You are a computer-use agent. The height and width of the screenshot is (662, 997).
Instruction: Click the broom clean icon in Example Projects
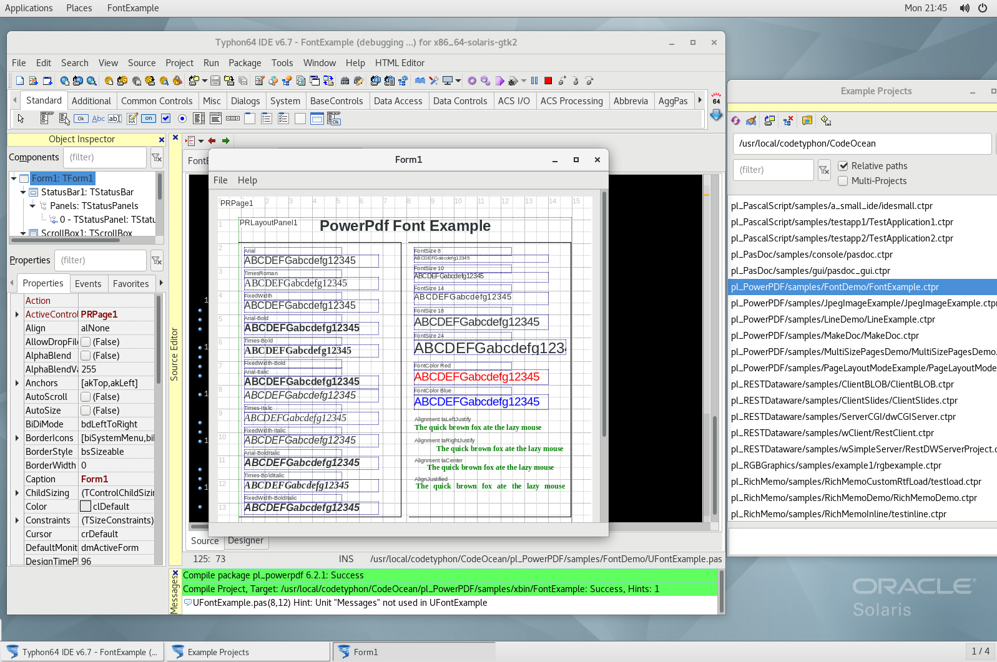click(752, 120)
